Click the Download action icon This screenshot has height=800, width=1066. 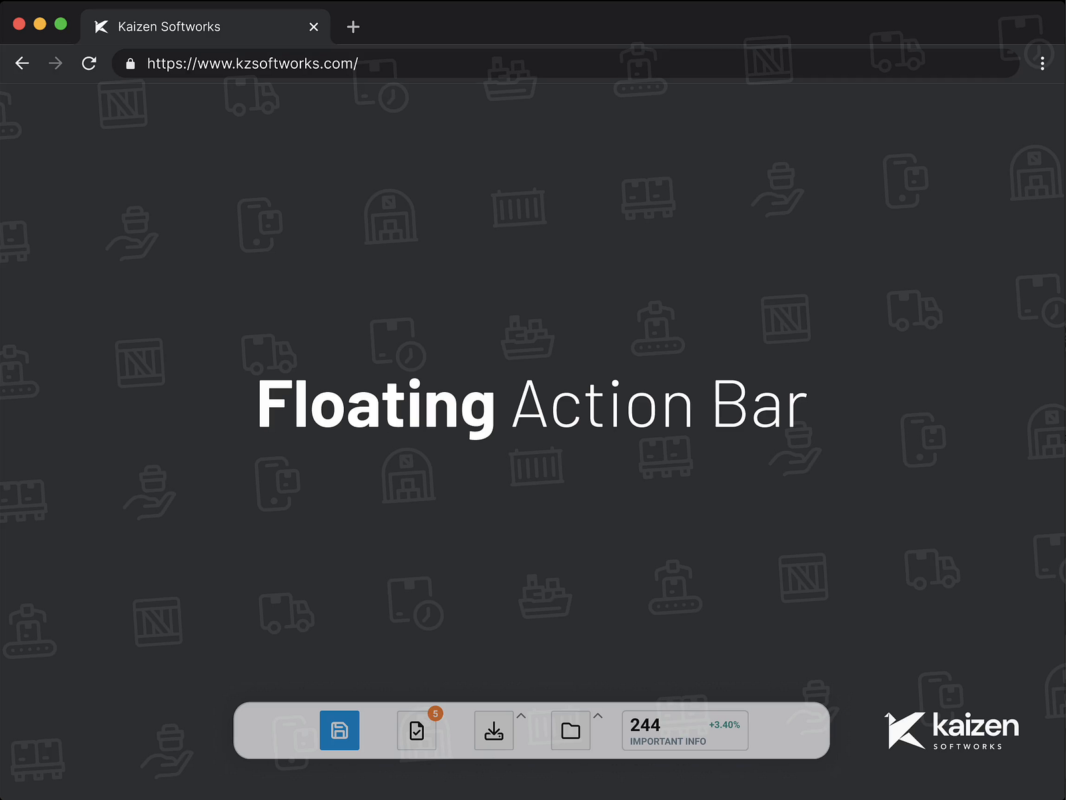494,731
